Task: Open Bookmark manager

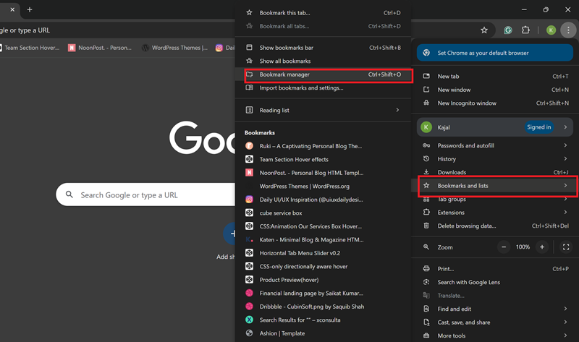Action: (x=323, y=74)
